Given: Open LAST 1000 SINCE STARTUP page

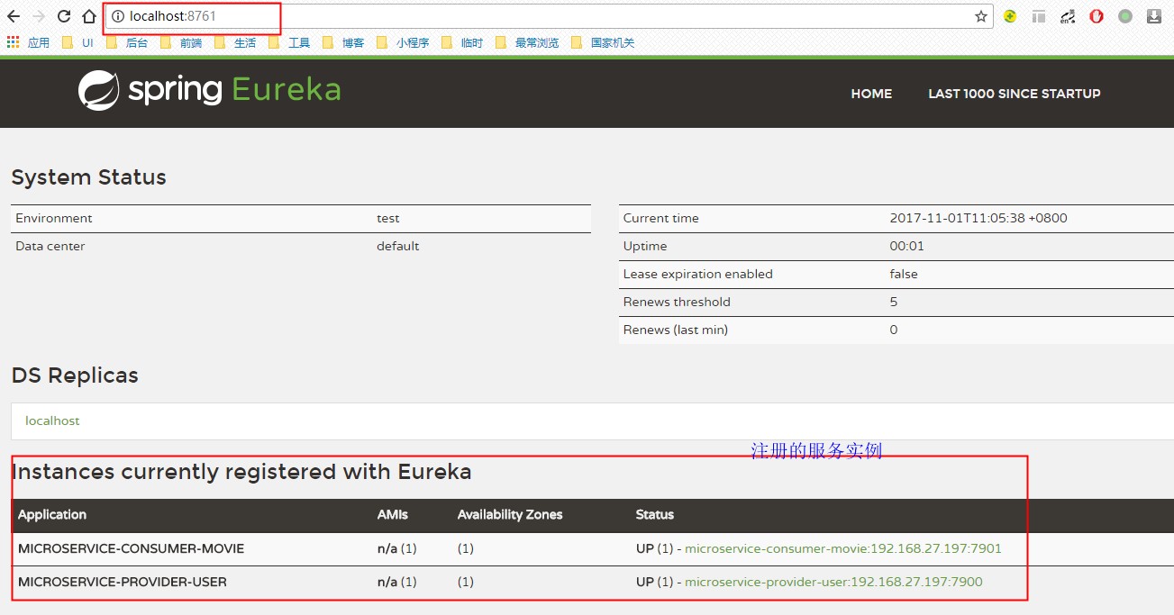Looking at the screenshot, I should click(1015, 94).
